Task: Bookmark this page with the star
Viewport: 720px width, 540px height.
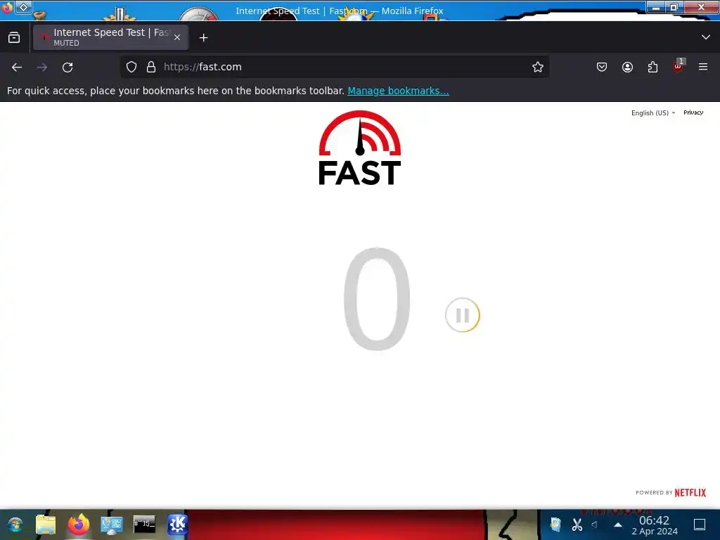Action: 538,67
